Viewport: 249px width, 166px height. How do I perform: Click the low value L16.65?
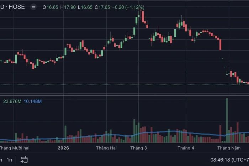[x=85, y=7]
